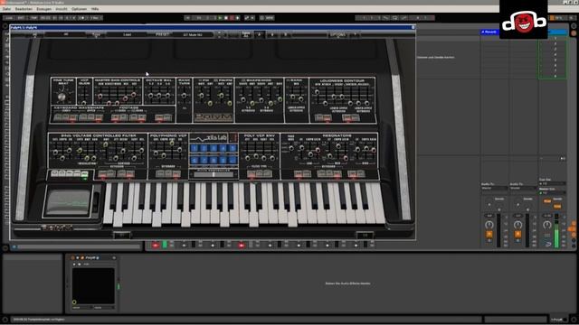Click the first track's pan knob

489,225
